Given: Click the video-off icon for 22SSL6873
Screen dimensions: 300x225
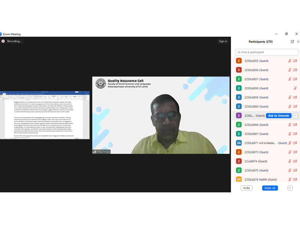Looking at the screenshot, I should coord(295,152).
